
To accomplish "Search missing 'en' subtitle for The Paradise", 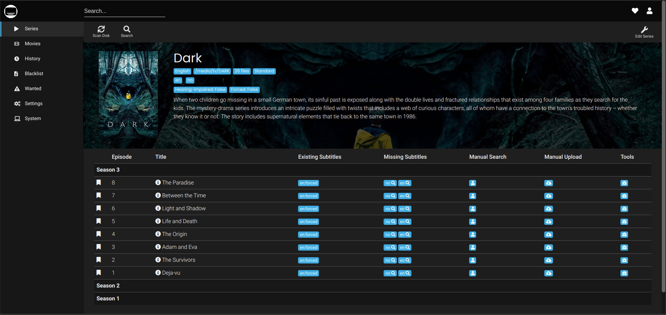I will (404, 183).
